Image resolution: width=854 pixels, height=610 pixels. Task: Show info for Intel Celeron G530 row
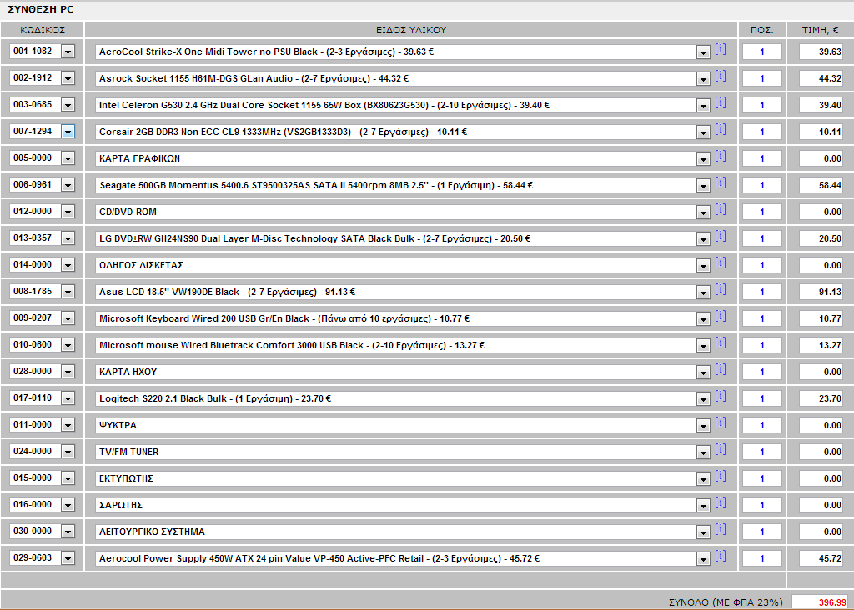pyautogui.click(x=720, y=102)
